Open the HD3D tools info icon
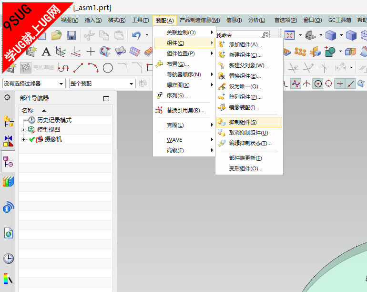Viewport: 367px width, 292px height. 8,207
